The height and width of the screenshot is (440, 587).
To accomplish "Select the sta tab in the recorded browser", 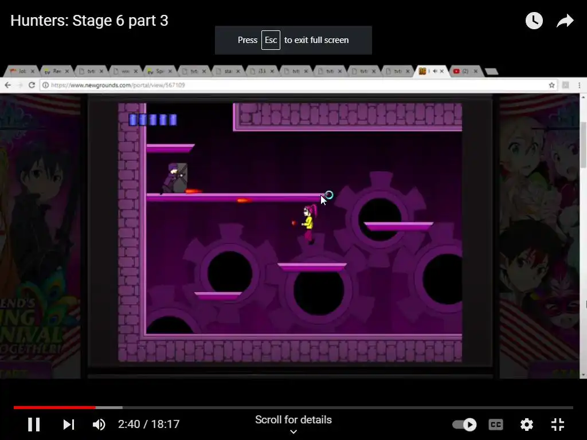I will click(228, 71).
